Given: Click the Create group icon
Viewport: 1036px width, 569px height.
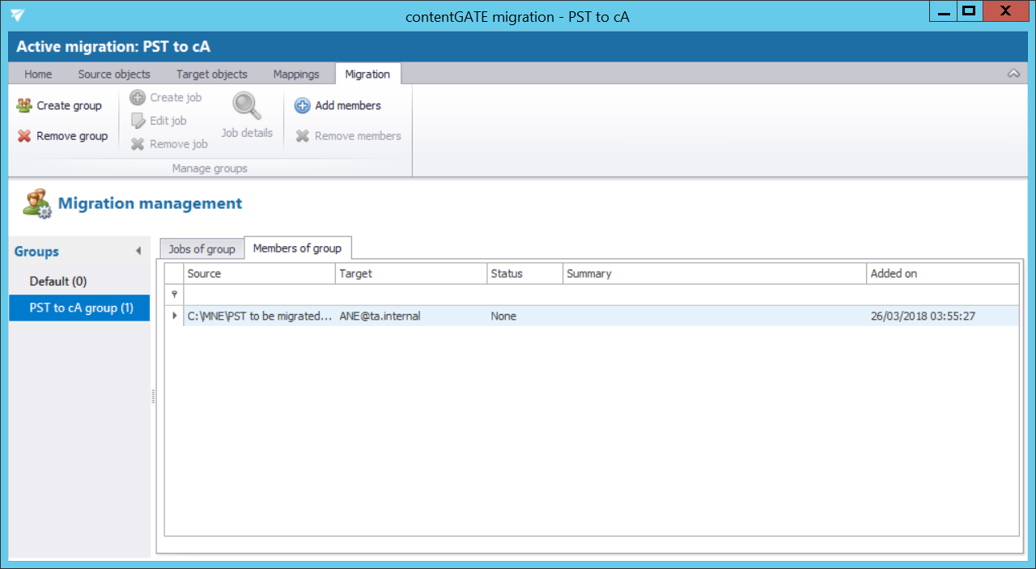Looking at the screenshot, I should tap(24, 105).
